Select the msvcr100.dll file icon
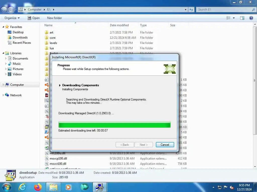Viewport: 257px width, 192px height. (x=46, y=163)
